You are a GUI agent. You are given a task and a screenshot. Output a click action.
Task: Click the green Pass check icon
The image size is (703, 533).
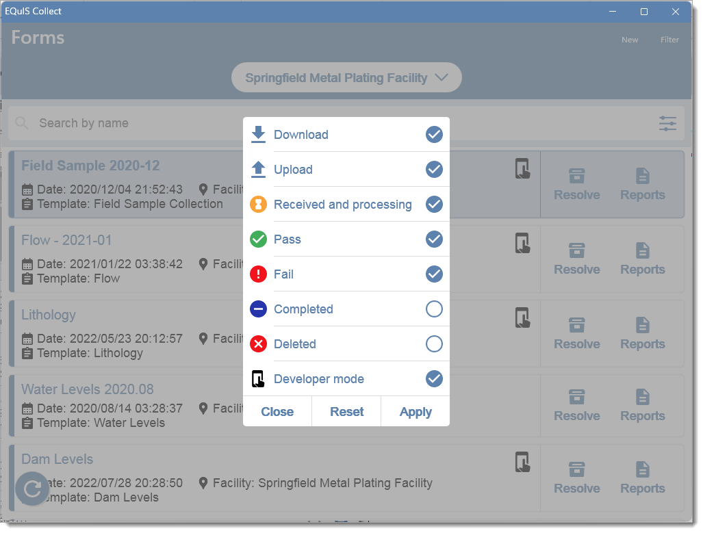point(258,239)
